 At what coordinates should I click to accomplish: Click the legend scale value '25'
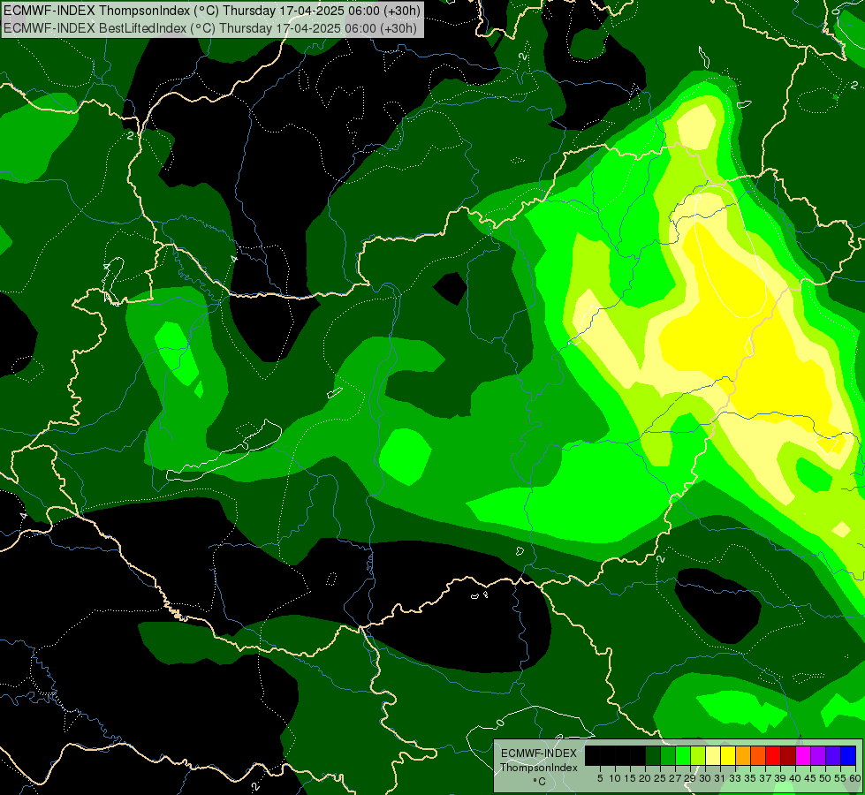(x=660, y=778)
